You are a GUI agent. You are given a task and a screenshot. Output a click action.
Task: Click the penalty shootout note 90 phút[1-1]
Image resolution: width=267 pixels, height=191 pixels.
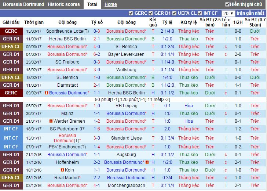[x=132, y=100]
